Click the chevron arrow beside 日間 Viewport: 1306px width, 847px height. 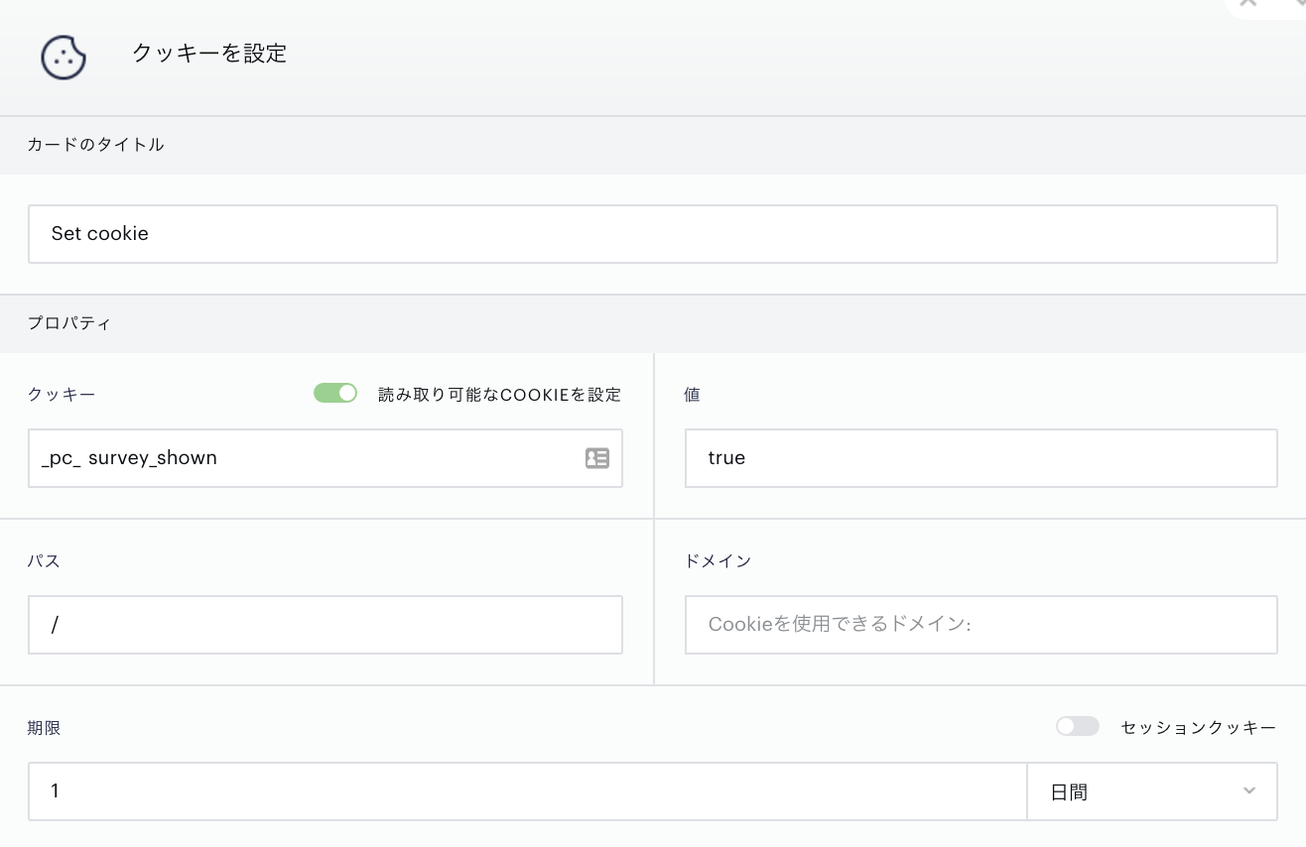[1248, 791]
